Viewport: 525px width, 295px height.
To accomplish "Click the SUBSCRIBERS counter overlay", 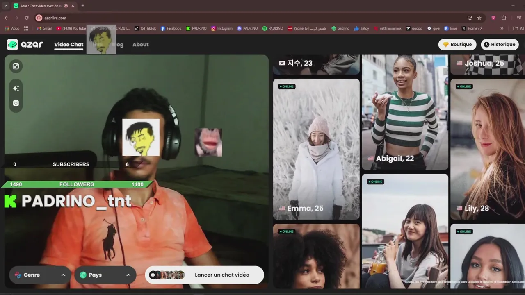I will (71, 164).
